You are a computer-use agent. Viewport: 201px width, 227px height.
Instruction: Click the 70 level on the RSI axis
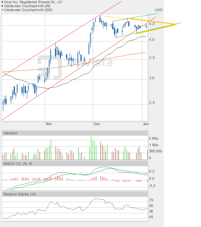pyautogui.click(x=151, y=200)
